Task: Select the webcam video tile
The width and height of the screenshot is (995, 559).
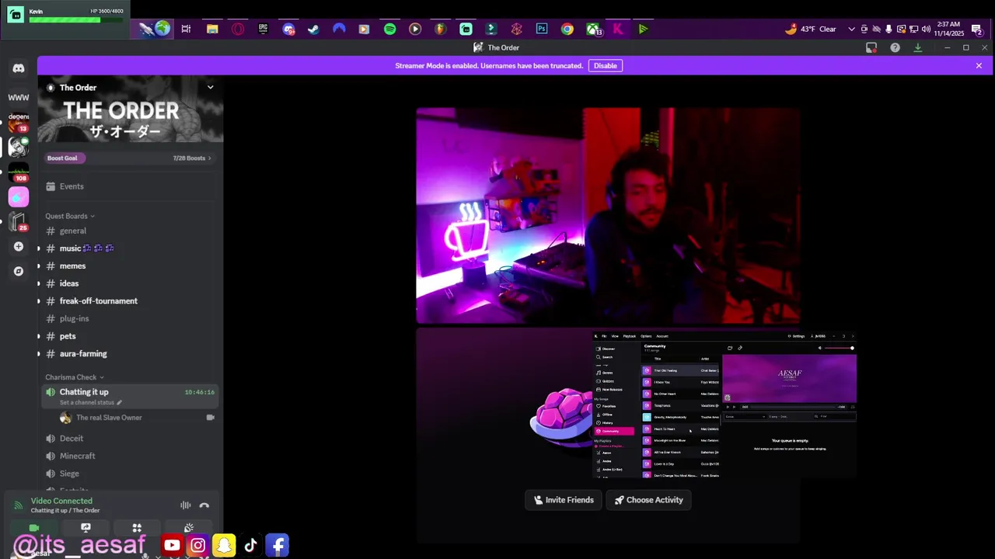Action: point(608,216)
